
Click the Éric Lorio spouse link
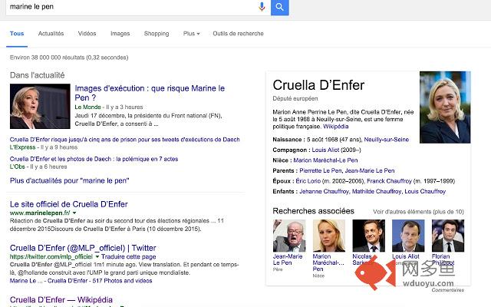click(x=308, y=181)
